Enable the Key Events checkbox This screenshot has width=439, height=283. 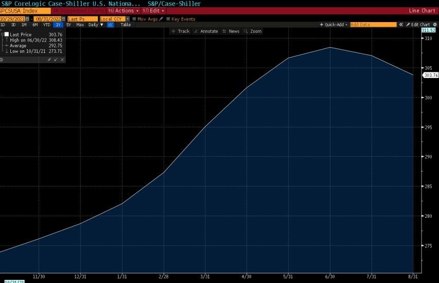(x=168, y=19)
